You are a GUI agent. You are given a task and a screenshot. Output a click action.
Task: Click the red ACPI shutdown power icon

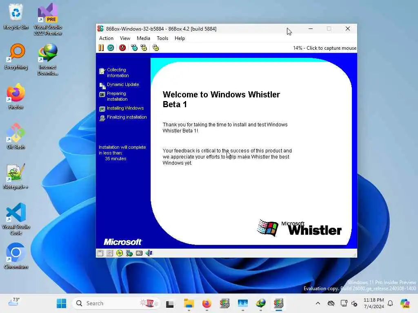pos(122,48)
